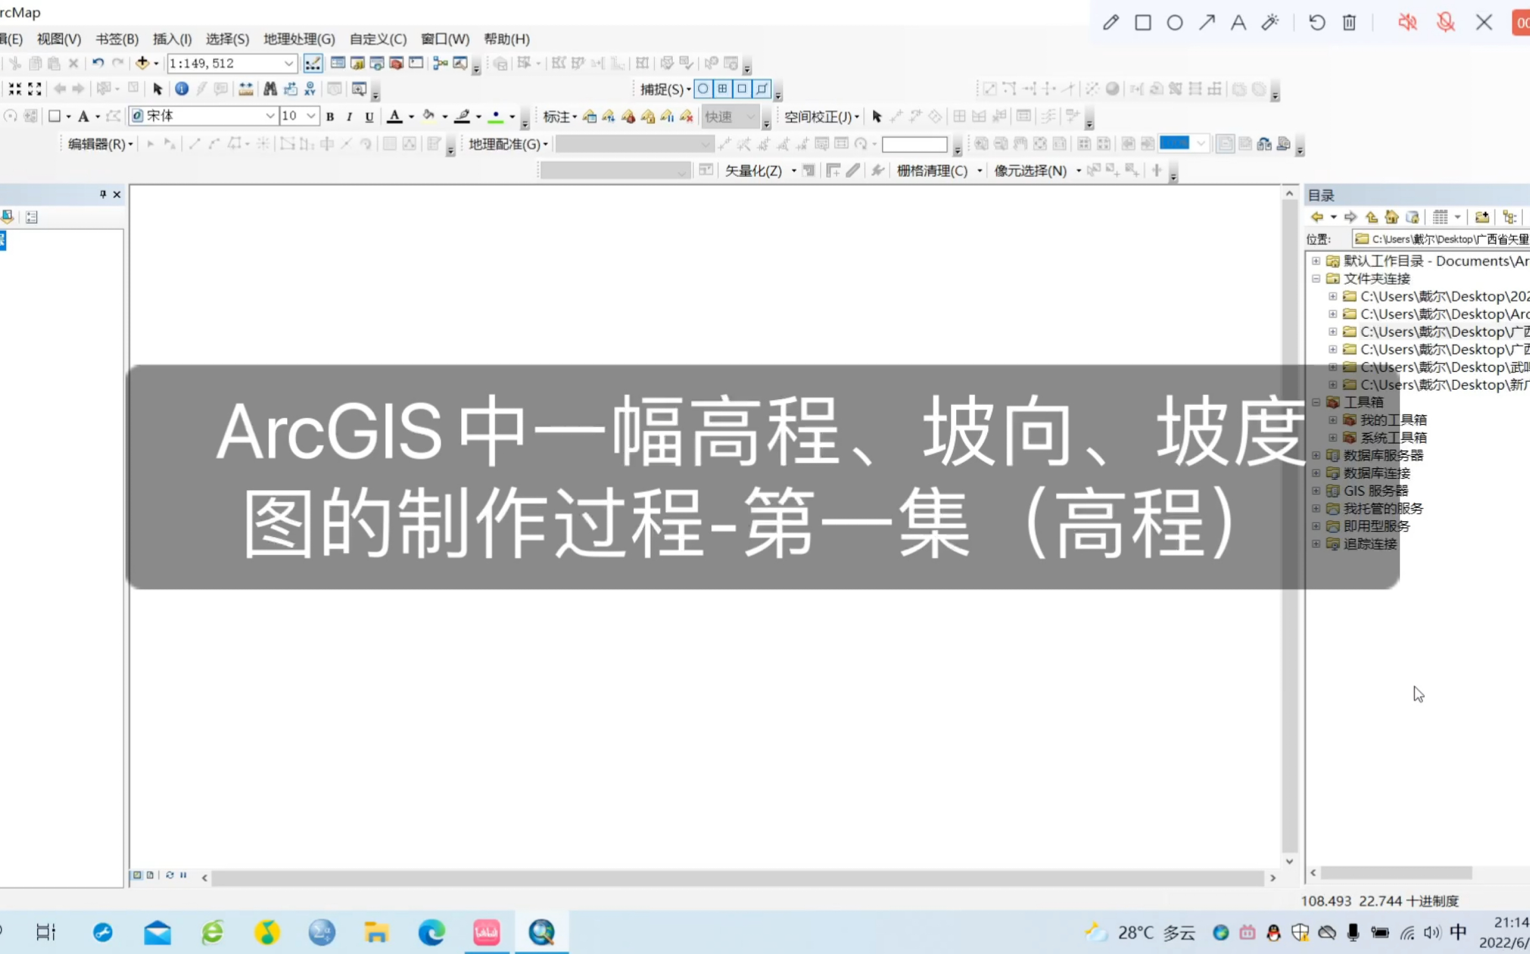
Task: Click the Go To XY tool
Action: click(x=310, y=89)
